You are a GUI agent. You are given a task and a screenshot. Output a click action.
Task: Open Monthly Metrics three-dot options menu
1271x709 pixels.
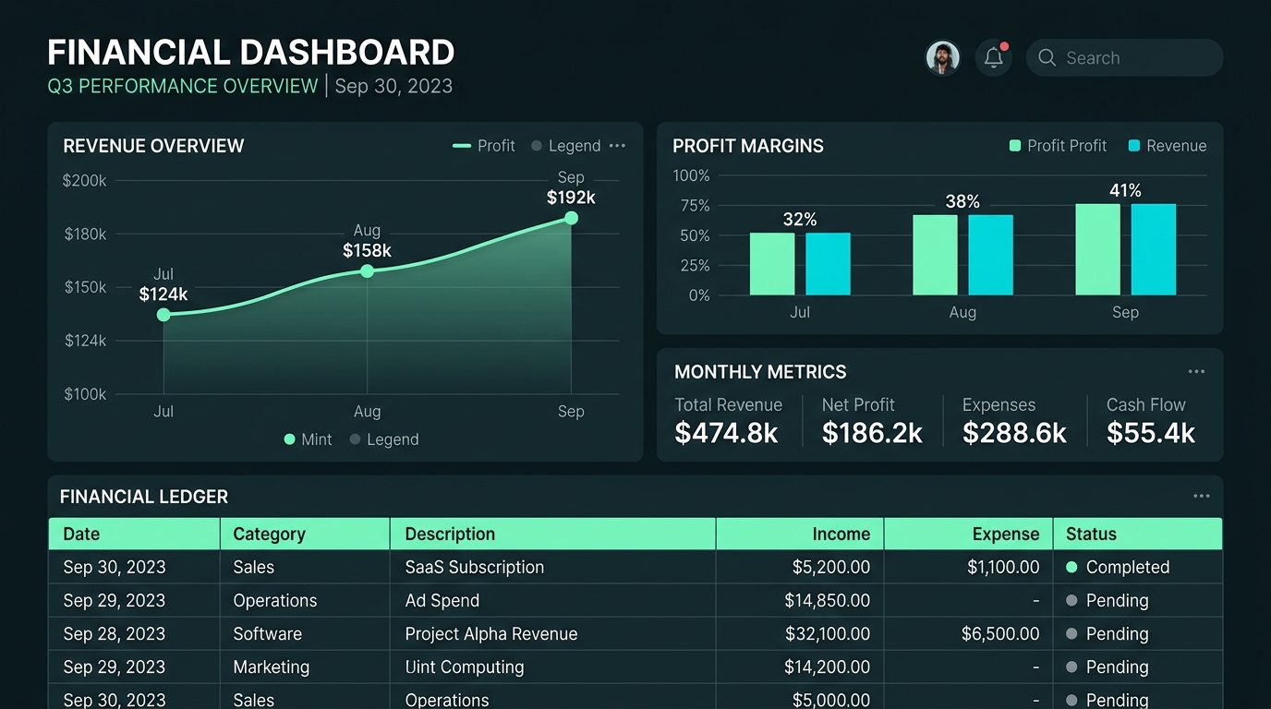[1196, 372]
